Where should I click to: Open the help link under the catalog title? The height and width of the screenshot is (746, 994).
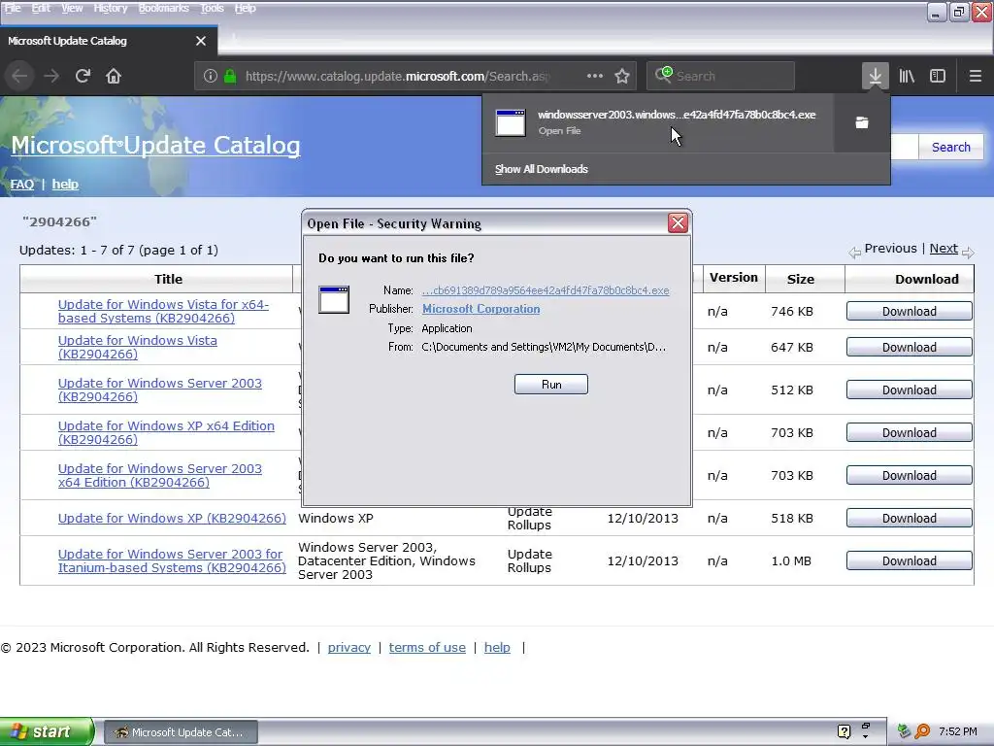point(65,184)
